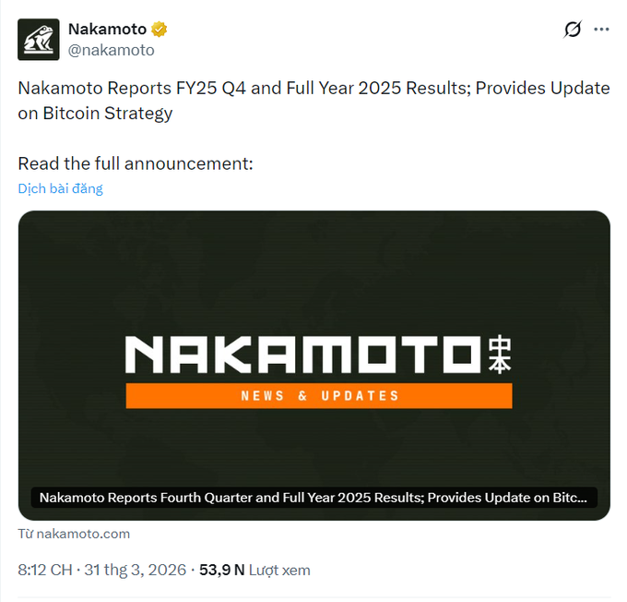
Task: Click the date 31 thg 3, 2026
Action: (136, 570)
